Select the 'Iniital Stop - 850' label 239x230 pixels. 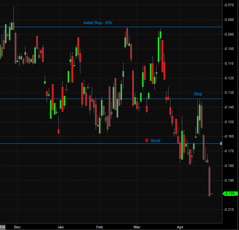pos(98,23)
